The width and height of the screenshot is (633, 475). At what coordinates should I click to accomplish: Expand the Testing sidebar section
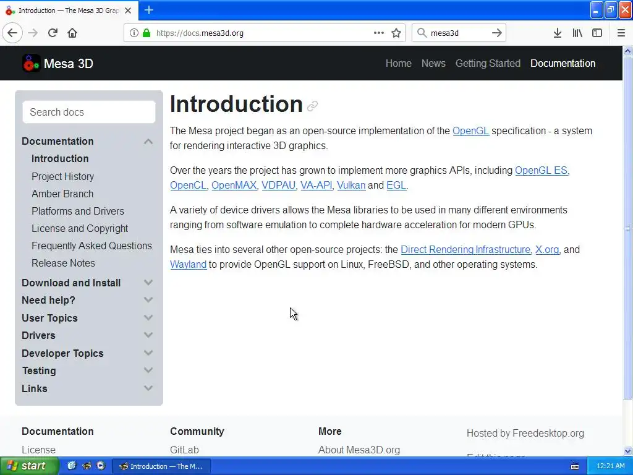pos(148,370)
